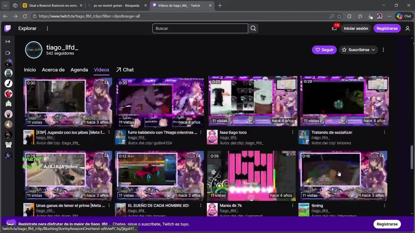Click the heart icon inside Seguir button
The width and height of the screenshot is (415, 233).
(x=318, y=50)
